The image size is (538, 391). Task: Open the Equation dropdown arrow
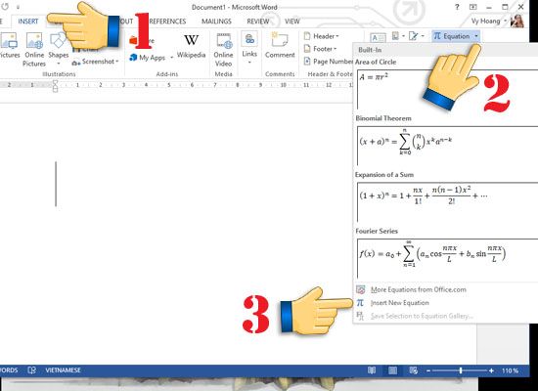tap(476, 36)
